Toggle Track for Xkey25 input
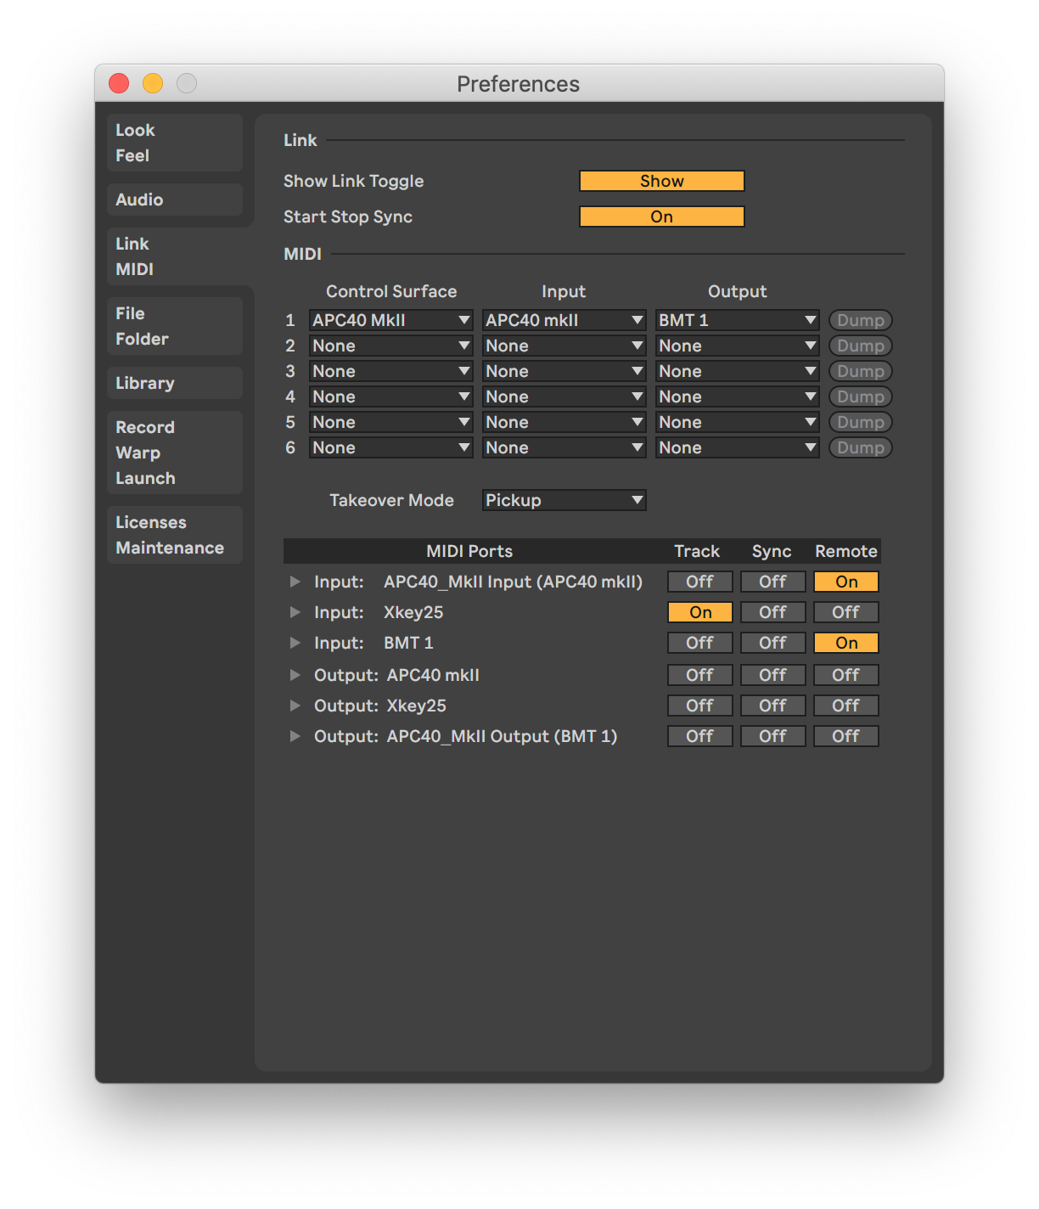Image resolution: width=1039 pixels, height=1209 pixels. tap(699, 612)
